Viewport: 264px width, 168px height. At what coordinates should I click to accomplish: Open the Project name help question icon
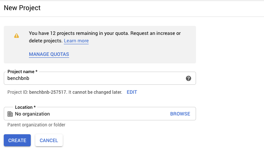(189, 78)
